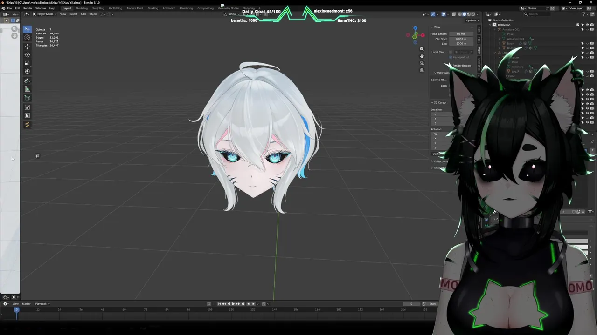Open the Help menu

[52, 8]
